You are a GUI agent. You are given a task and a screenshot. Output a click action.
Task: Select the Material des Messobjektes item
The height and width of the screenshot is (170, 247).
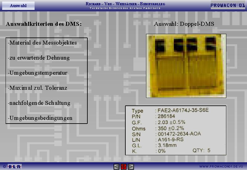coord(43,43)
